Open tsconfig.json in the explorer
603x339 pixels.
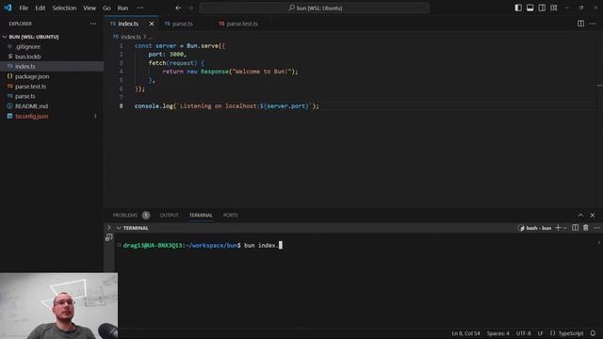31,116
